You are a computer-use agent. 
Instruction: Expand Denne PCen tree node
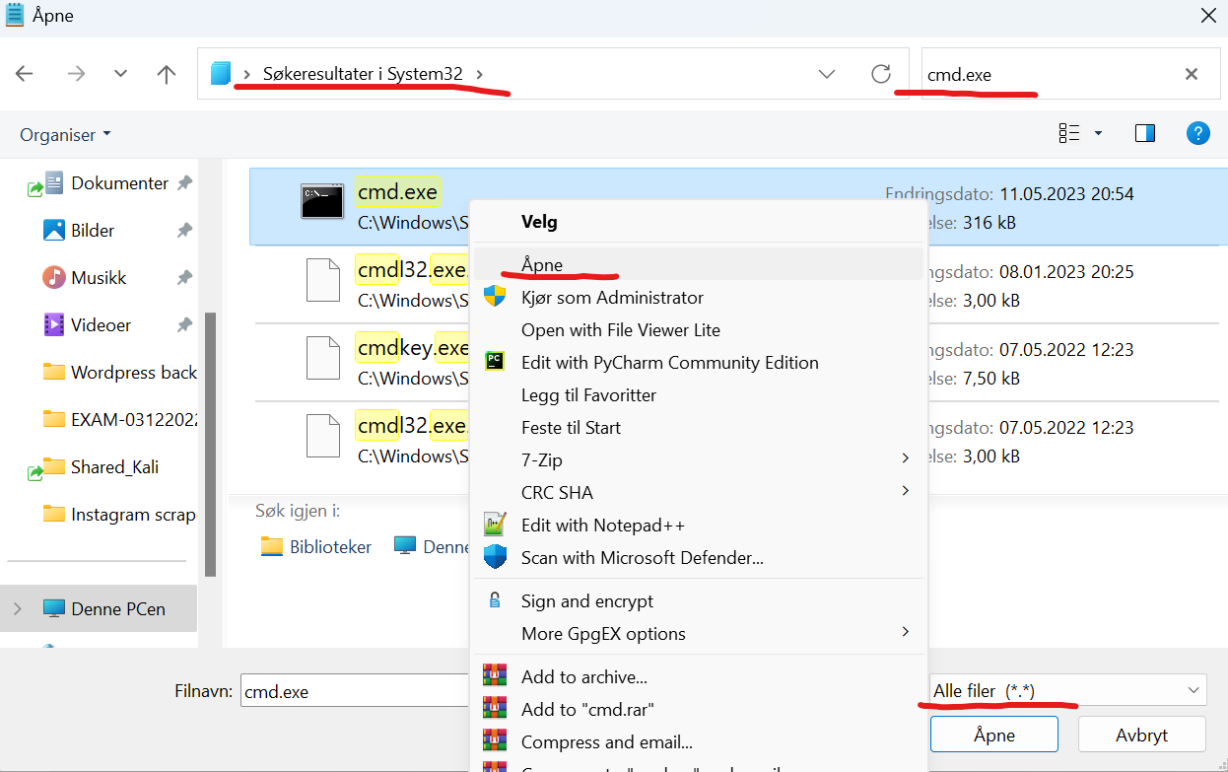pos(17,609)
